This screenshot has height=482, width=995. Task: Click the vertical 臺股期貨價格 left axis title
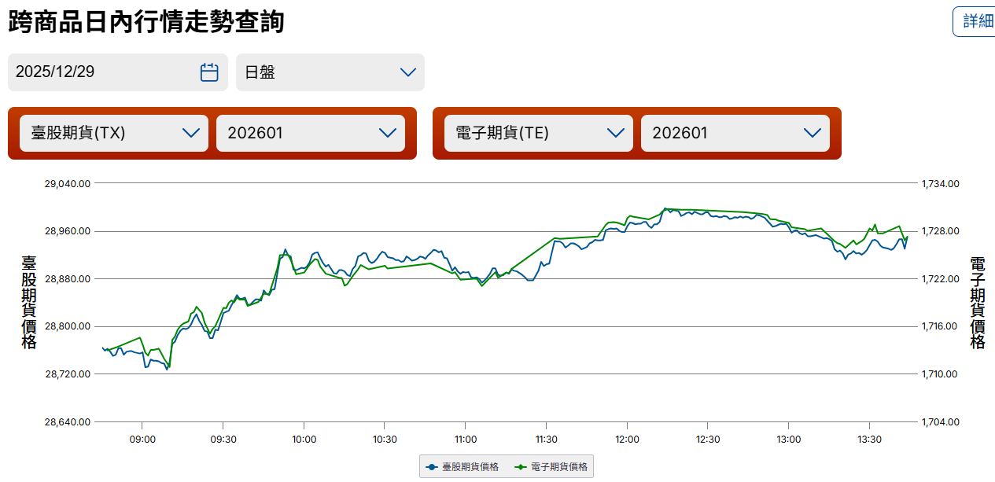[29, 302]
